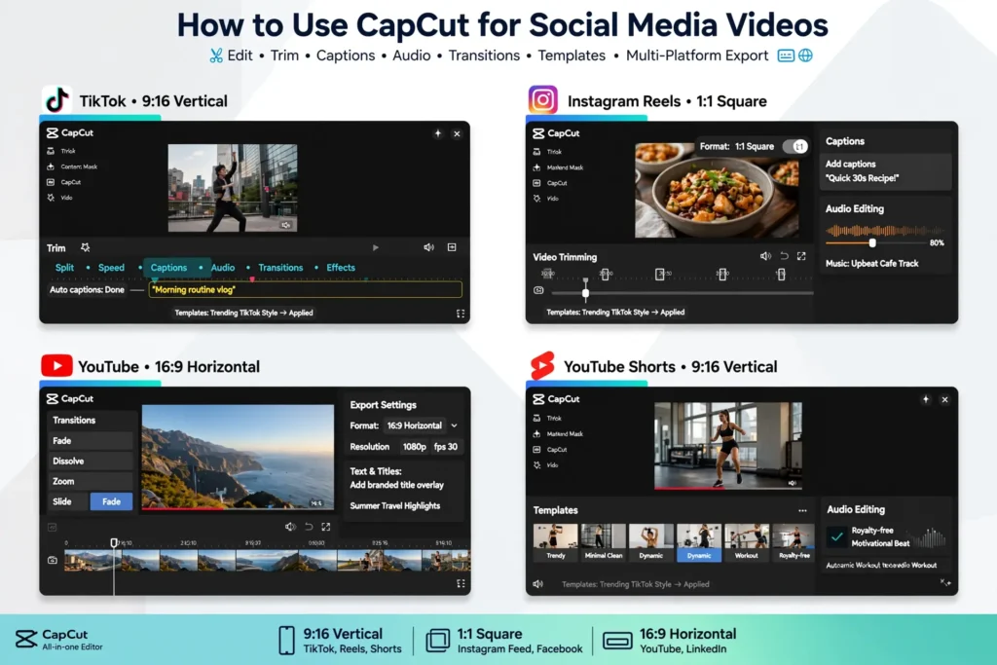Click the fullscreen corner icon in the YouTube panel
997x665 pixels.
tap(461, 583)
